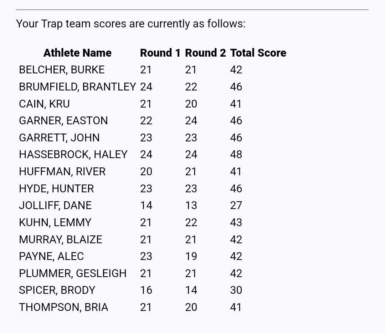Click MURRAY, BLAIZE name cell
Image resolution: width=385 pixels, height=333 pixels.
point(60,239)
